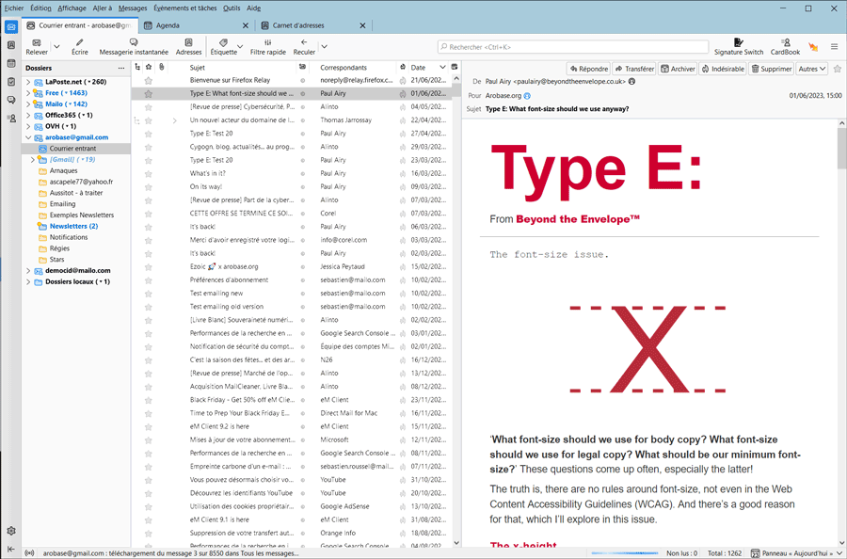Select the Newsletters (2) folder

coord(73,226)
